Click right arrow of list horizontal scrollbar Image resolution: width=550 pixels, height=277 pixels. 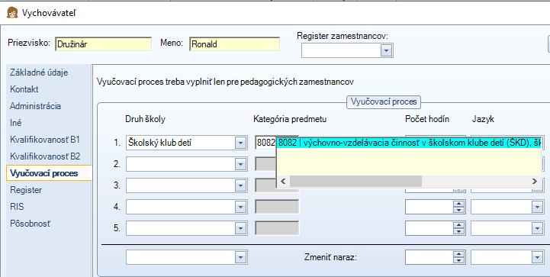(x=534, y=182)
